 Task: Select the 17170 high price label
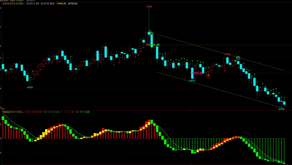(227, 54)
